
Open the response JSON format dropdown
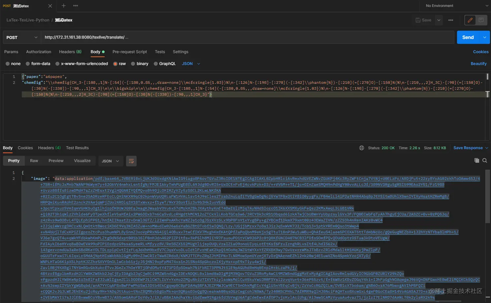point(111,161)
